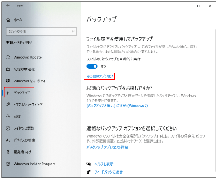Minimize the settings window

(x=187, y=6)
